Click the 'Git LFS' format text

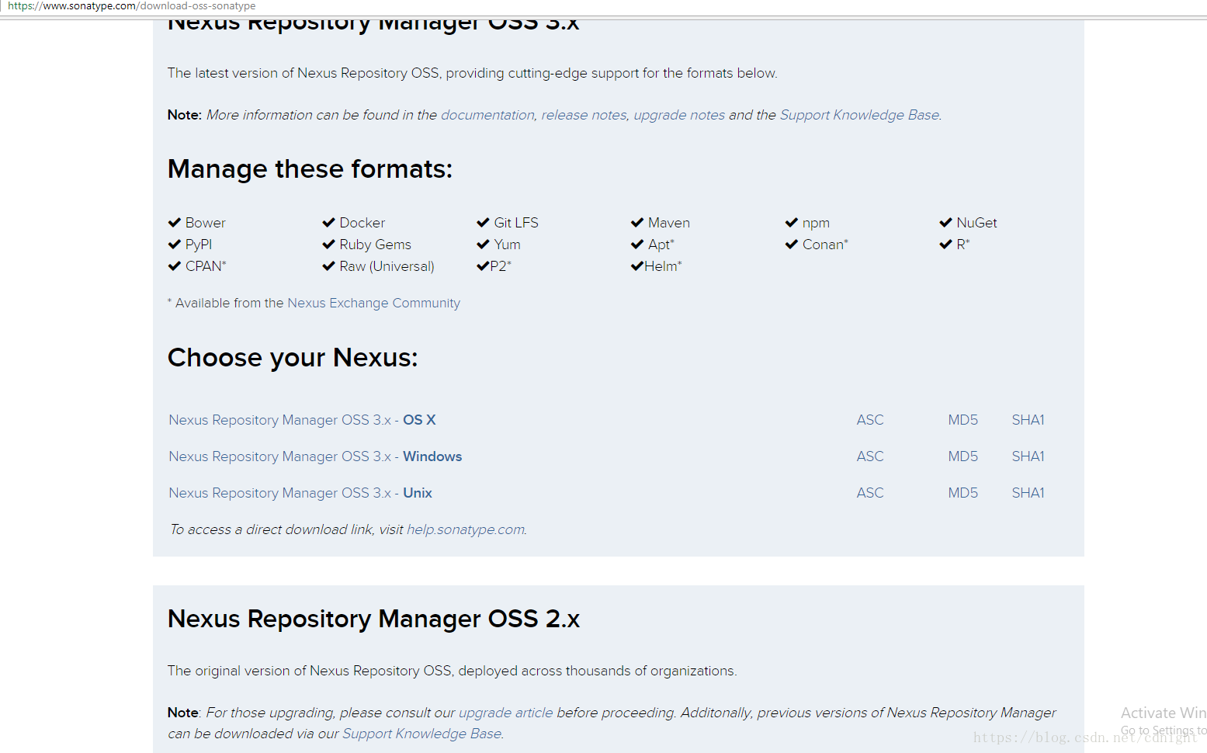coord(516,223)
